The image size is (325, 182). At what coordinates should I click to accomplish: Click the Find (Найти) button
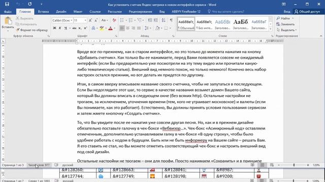[283, 18]
